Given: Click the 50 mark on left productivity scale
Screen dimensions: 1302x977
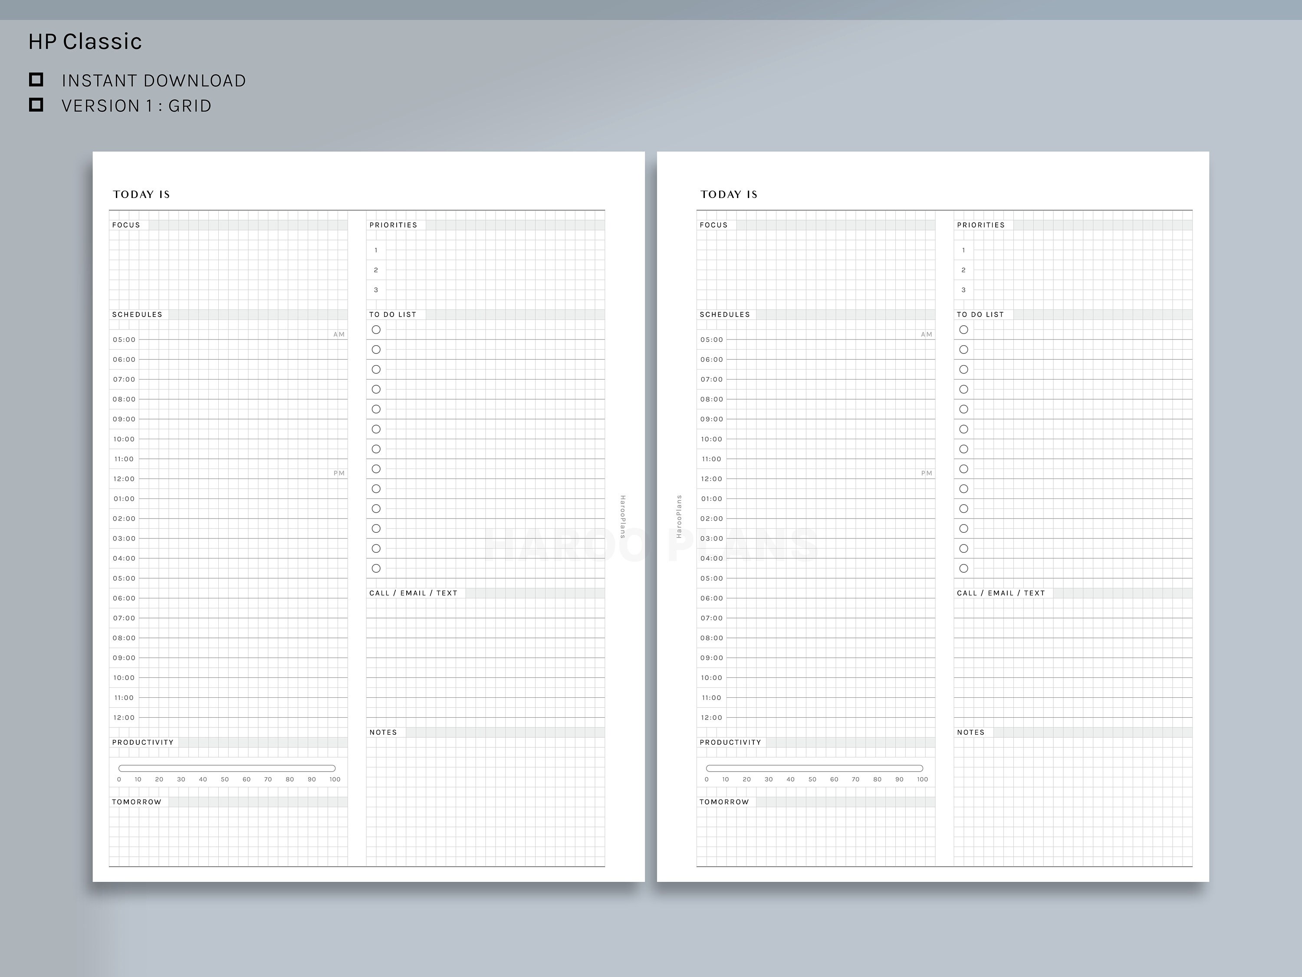Looking at the screenshot, I should click(225, 779).
